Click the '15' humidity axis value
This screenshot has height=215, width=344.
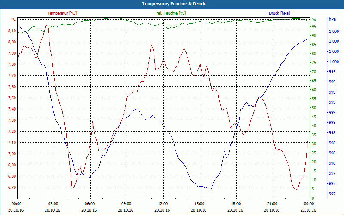(x=314, y=171)
